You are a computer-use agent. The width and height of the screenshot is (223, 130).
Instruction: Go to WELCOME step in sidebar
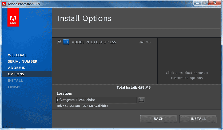point(17,55)
